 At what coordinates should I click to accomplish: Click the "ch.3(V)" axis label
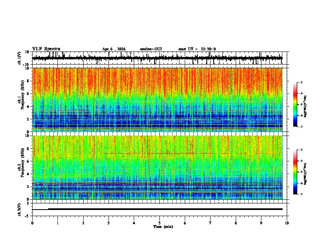pos(20,210)
